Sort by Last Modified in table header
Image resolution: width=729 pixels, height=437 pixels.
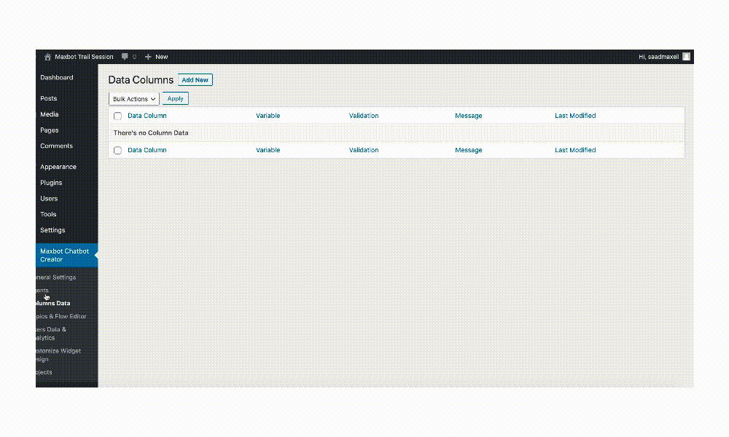click(575, 116)
